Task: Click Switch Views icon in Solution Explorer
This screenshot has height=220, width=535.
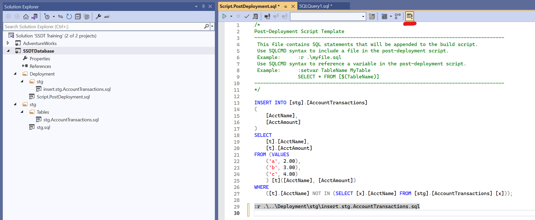Action: [x=34, y=17]
